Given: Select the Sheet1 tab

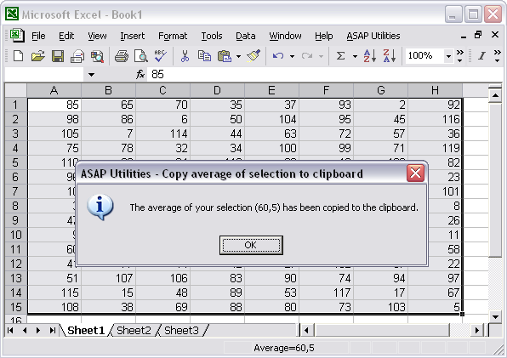Looking at the screenshot, I should point(86,331).
